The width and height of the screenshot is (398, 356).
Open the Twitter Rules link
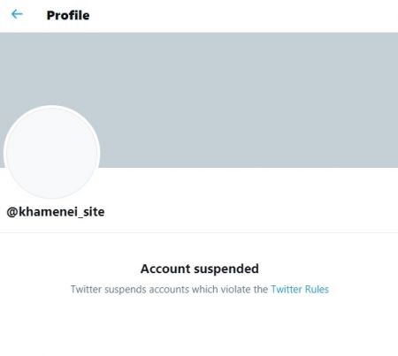[300, 289]
